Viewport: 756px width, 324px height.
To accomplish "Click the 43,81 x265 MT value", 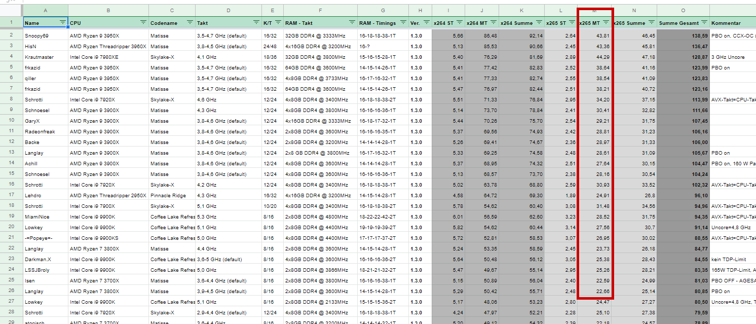I will (x=594, y=35).
